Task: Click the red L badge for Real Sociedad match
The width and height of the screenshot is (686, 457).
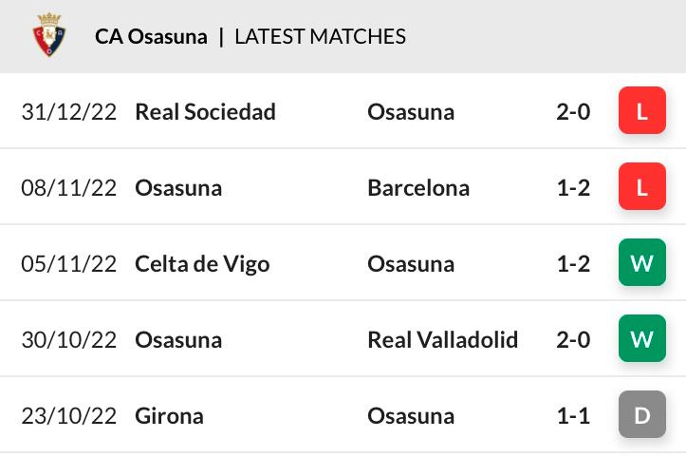Action: point(641,110)
